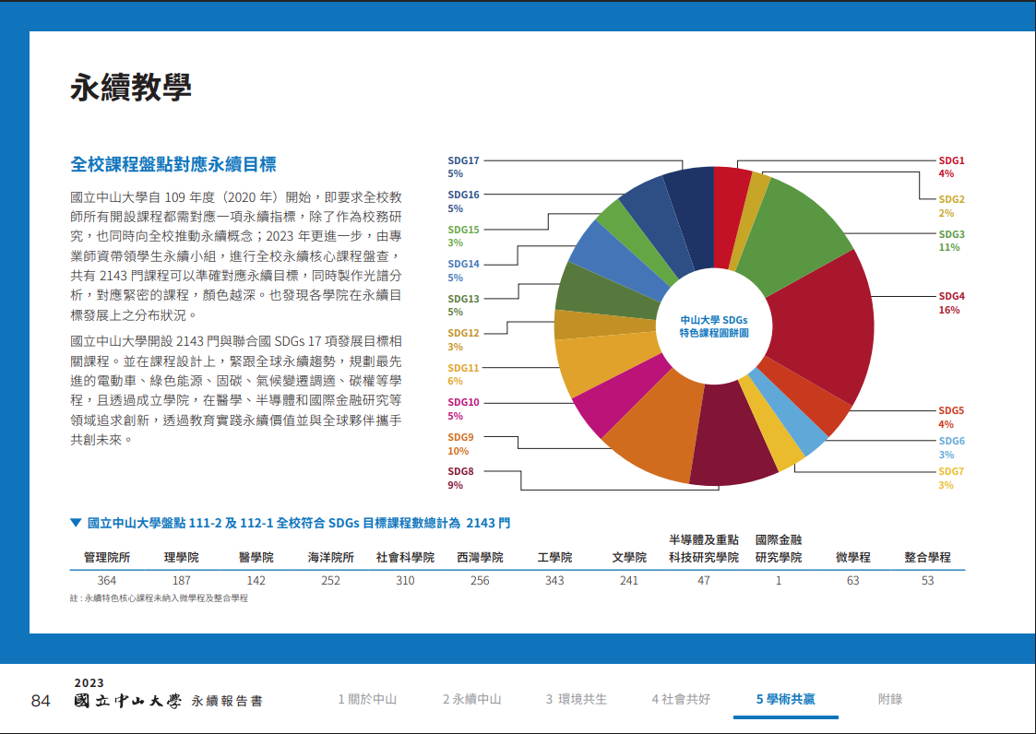The image size is (1036, 734).
Task: Click the 永續教學 page heading
Action: (130, 88)
